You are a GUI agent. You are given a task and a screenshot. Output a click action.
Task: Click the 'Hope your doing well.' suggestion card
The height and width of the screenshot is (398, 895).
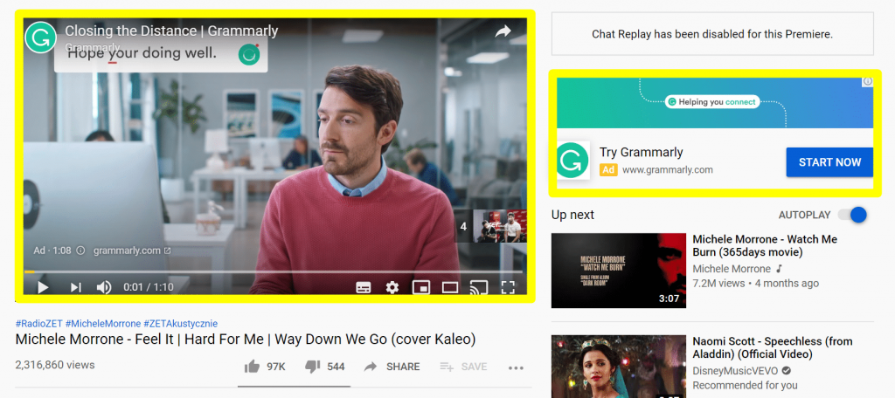click(x=161, y=54)
